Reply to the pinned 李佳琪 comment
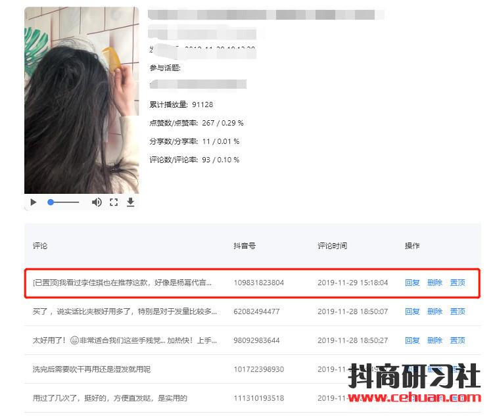This screenshot has height=416, width=495. tap(412, 283)
